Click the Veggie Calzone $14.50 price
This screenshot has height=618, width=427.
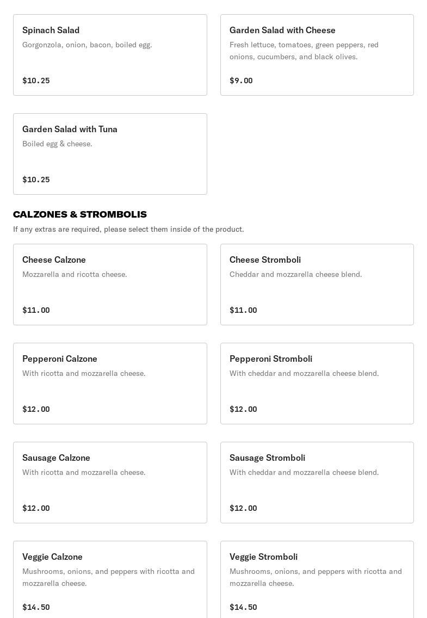click(36, 607)
